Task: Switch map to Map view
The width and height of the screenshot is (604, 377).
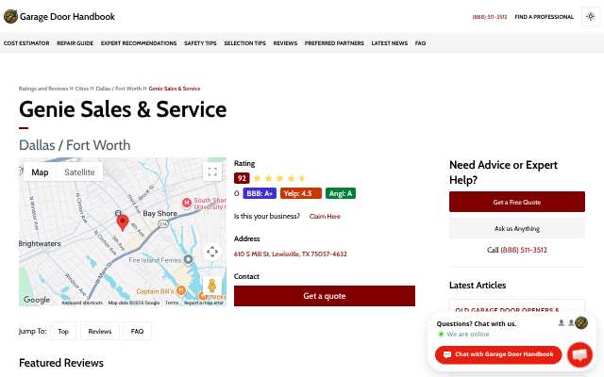Action: (x=40, y=172)
